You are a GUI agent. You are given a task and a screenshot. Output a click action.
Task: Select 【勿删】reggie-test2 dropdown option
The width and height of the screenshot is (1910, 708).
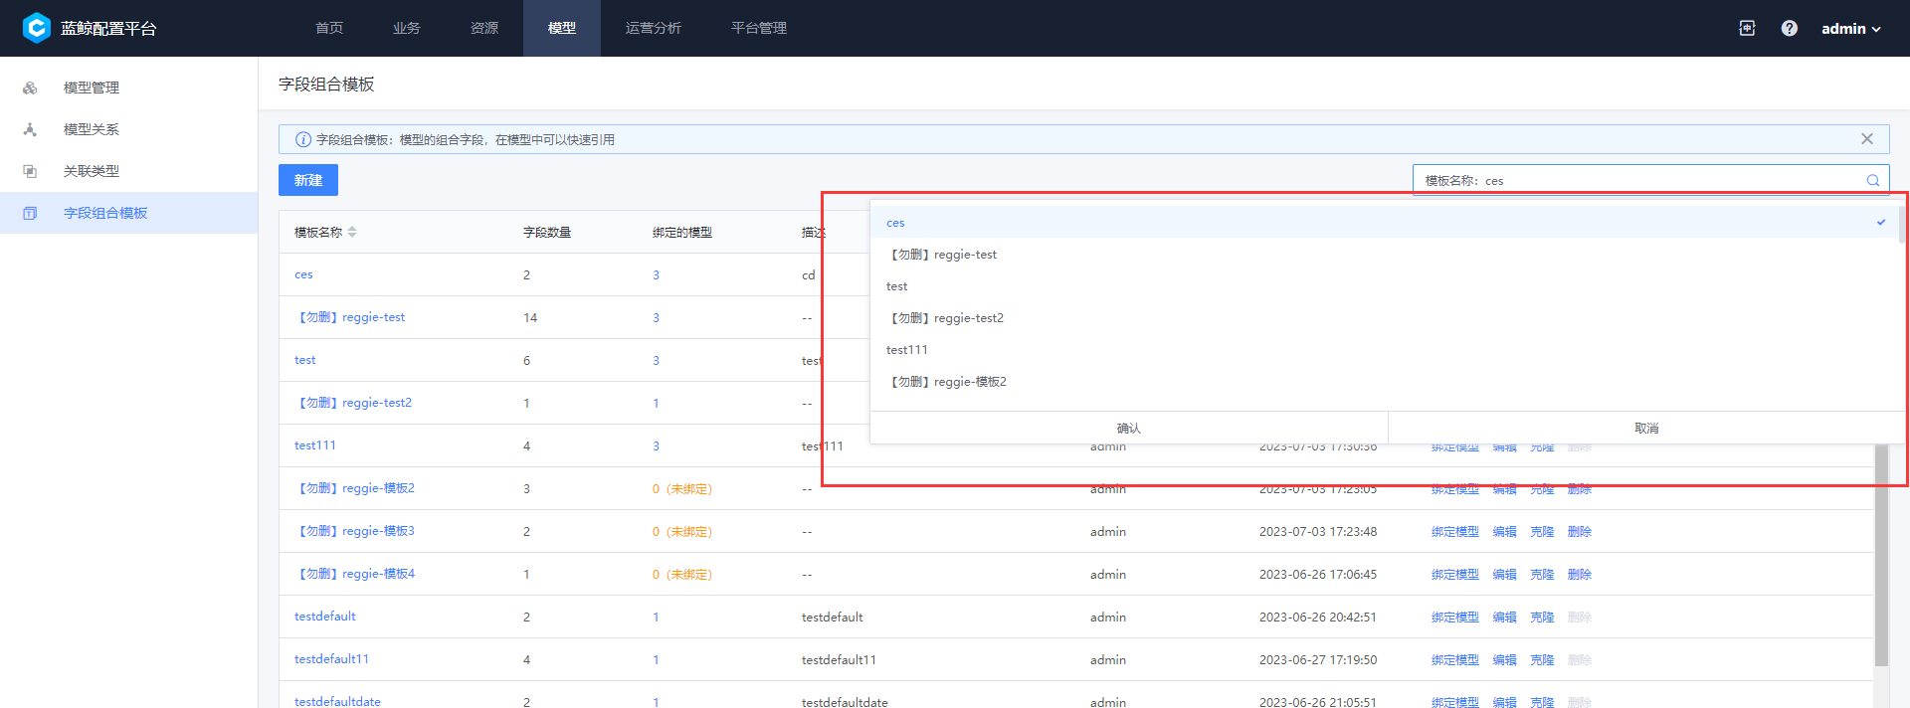coord(1383,317)
